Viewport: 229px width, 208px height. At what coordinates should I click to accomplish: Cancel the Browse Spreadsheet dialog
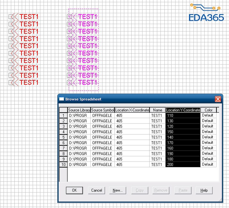96,190
